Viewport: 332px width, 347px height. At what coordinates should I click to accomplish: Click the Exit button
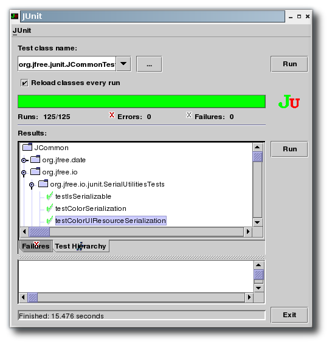(289, 315)
